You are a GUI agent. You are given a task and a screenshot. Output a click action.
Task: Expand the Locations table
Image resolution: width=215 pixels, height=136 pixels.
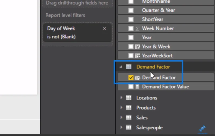121,97
